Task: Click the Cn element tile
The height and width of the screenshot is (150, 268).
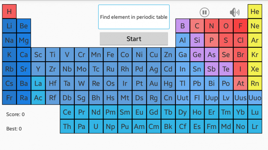Action: click(x=168, y=98)
